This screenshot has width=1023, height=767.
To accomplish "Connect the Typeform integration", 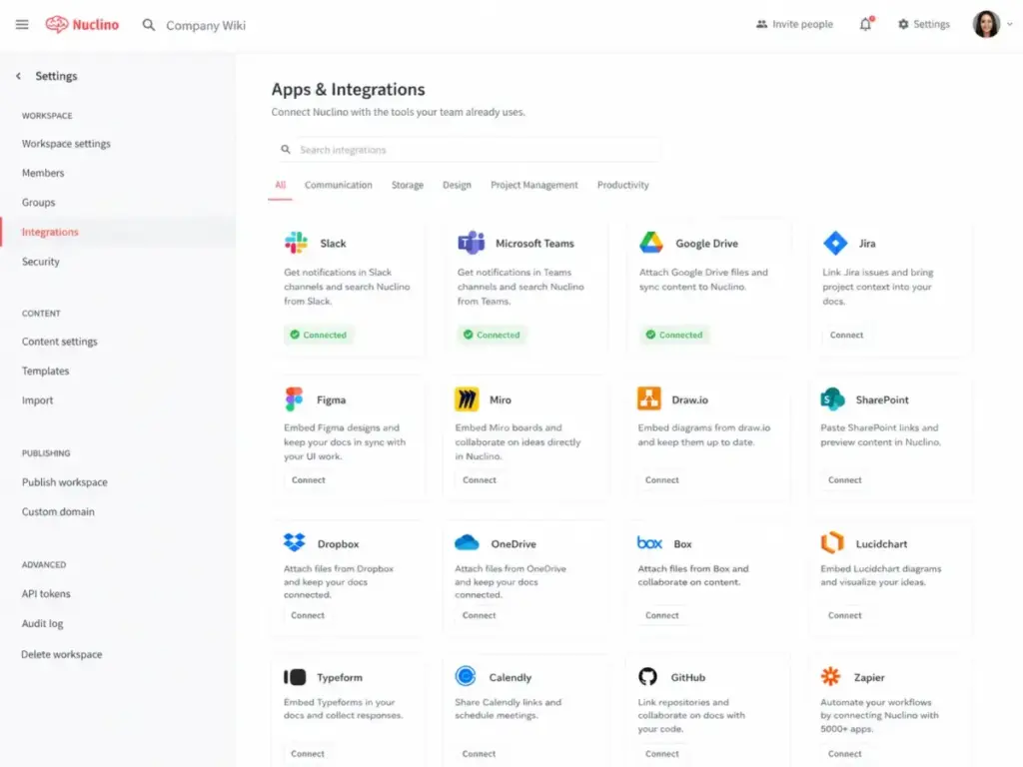I will 308,753.
